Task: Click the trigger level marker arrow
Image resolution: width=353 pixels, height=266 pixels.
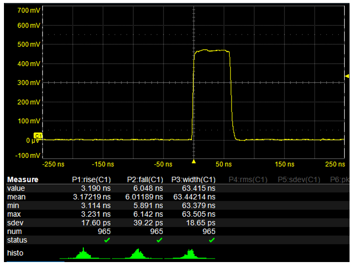Action: point(347,76)
